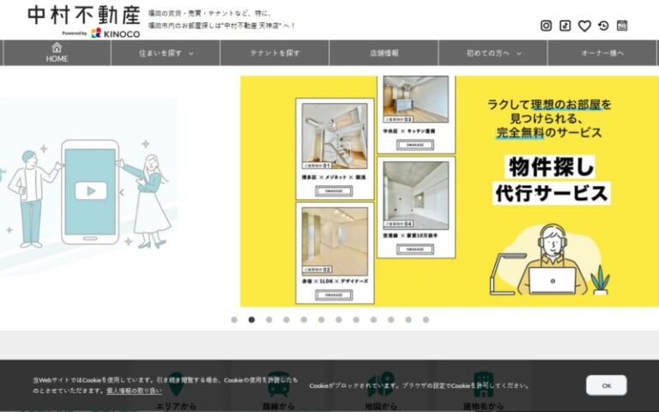Image resolution: width=659 pixels, height=412 pixels.
Task: Click the 物件探し代行サービス yellow banner
Action: point(449,191)
